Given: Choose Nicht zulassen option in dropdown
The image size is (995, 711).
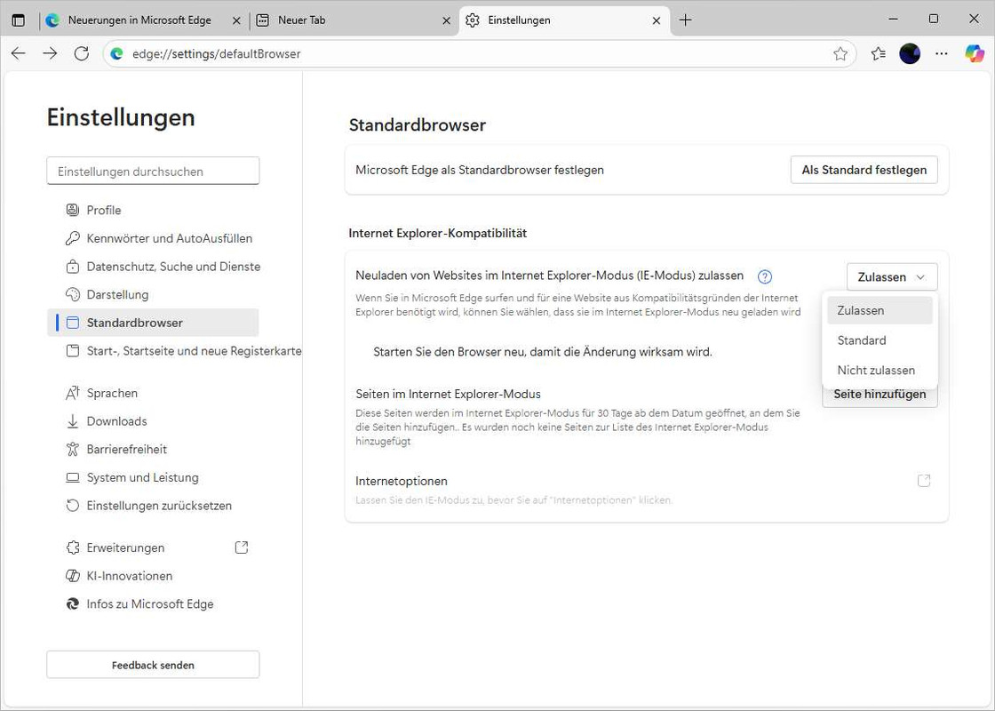Looking at the screenshot, I should pos(880,370).
